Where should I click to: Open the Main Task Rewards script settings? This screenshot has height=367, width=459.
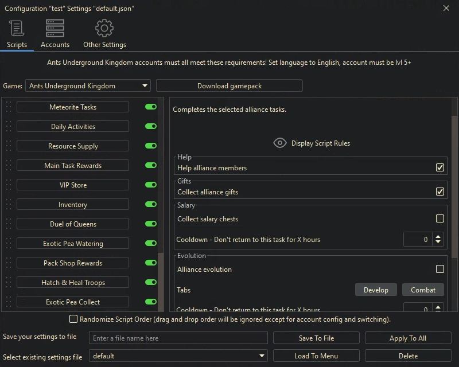tap(73, 165)
